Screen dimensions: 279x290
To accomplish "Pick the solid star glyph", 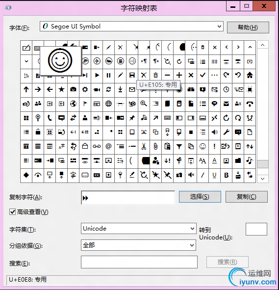I will (61, 89).
